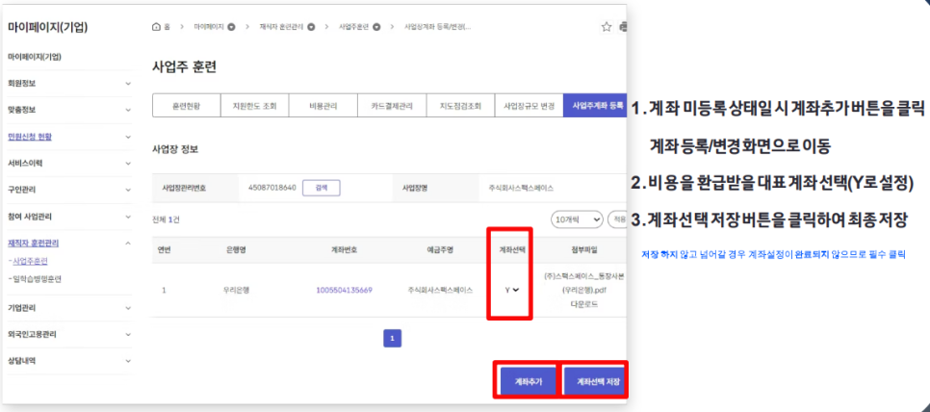Screen dimensions: 930x412
Task: Open the 마이페이지 breadcrumb dropdown arrow
Action: pyautogui.click(x=231, y=27)
